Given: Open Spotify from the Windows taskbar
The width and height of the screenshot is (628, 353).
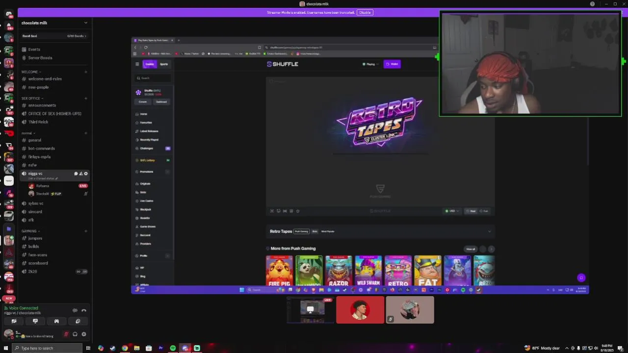Looking at the screenshot, I should 173,348.
